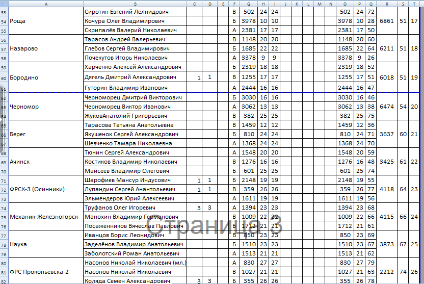The image size is (424, 284).
Task: Select row 57 header
Action: (x=4, y=49)
